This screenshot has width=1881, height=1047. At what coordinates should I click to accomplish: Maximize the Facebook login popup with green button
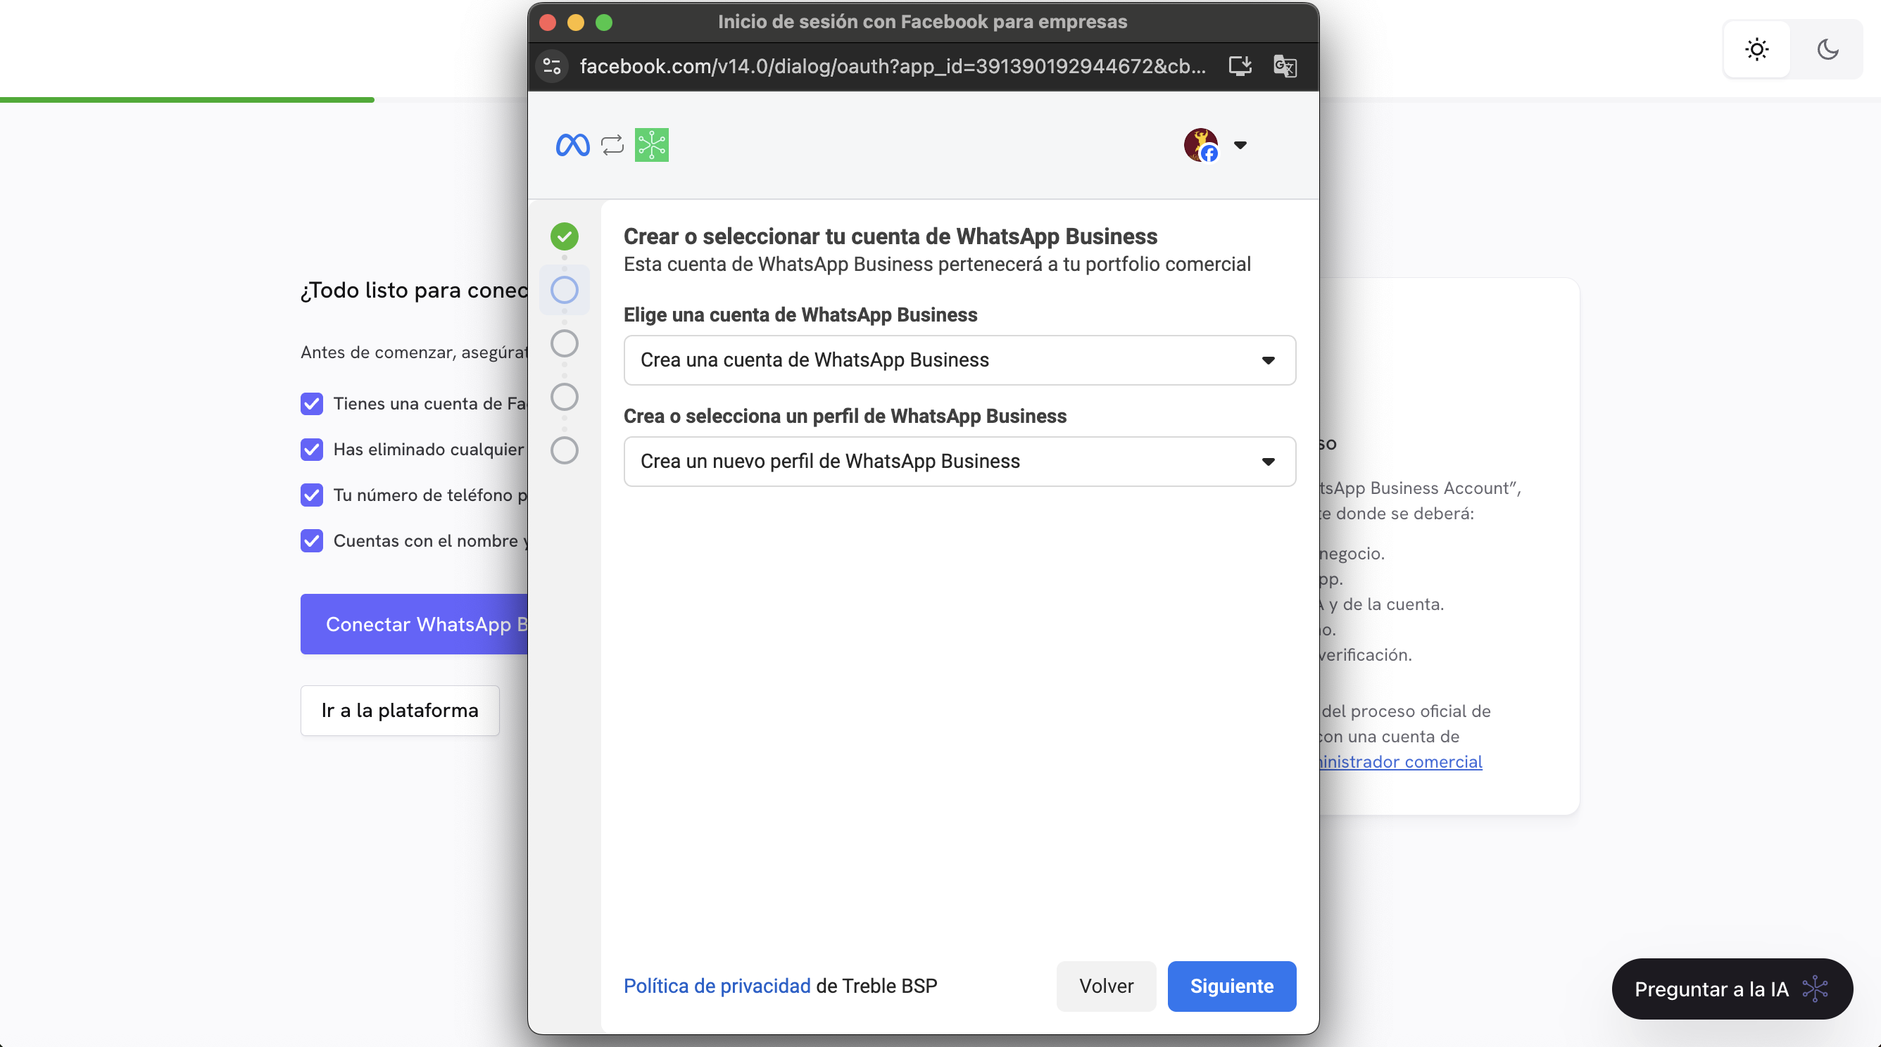coord(604,23)
